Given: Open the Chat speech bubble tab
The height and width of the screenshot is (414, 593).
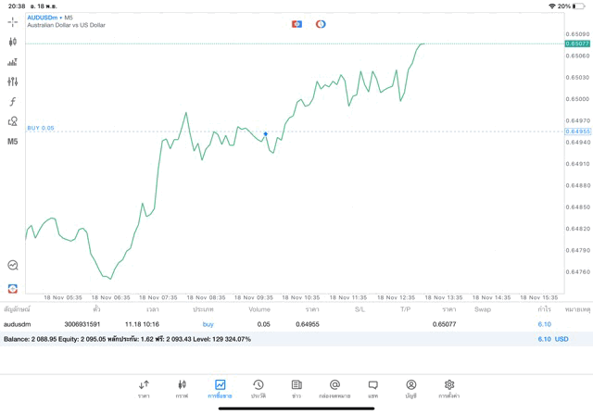Looking at the screenshot, I should (372, 389).
